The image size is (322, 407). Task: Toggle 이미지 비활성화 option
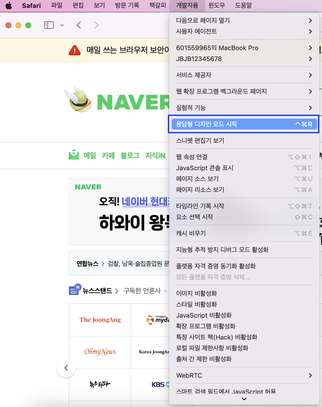244,294
